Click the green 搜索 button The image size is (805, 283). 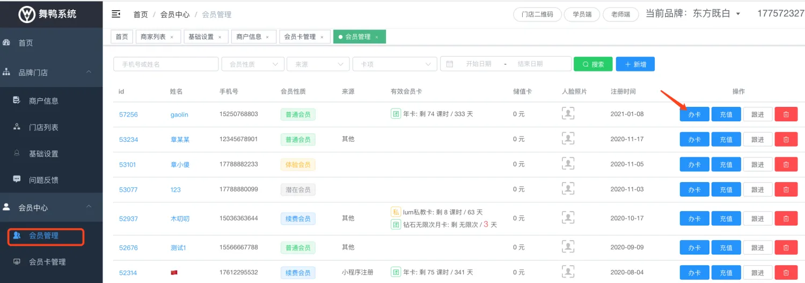pyautogui.click(x=592, y=64)
